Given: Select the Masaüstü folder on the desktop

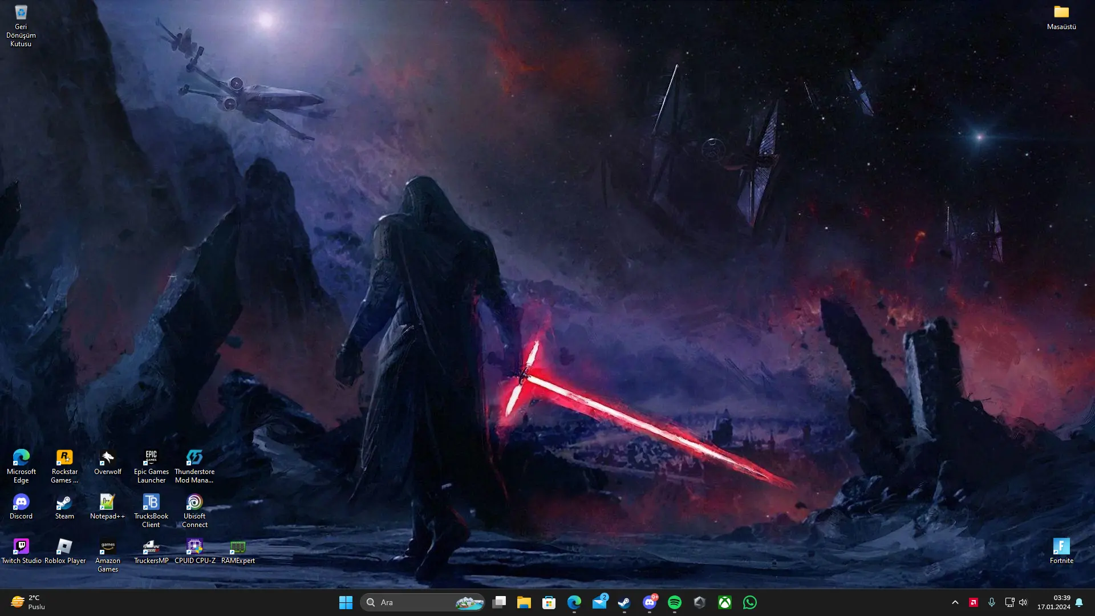Looking at the screenshot, I should [1061, 17].
